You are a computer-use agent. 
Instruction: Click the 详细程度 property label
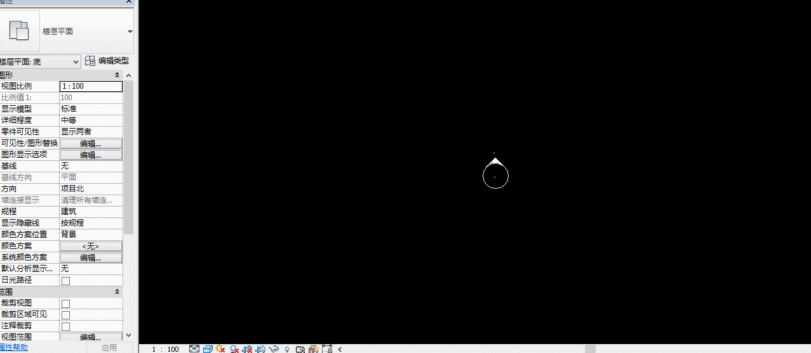[x=16, y=120]
